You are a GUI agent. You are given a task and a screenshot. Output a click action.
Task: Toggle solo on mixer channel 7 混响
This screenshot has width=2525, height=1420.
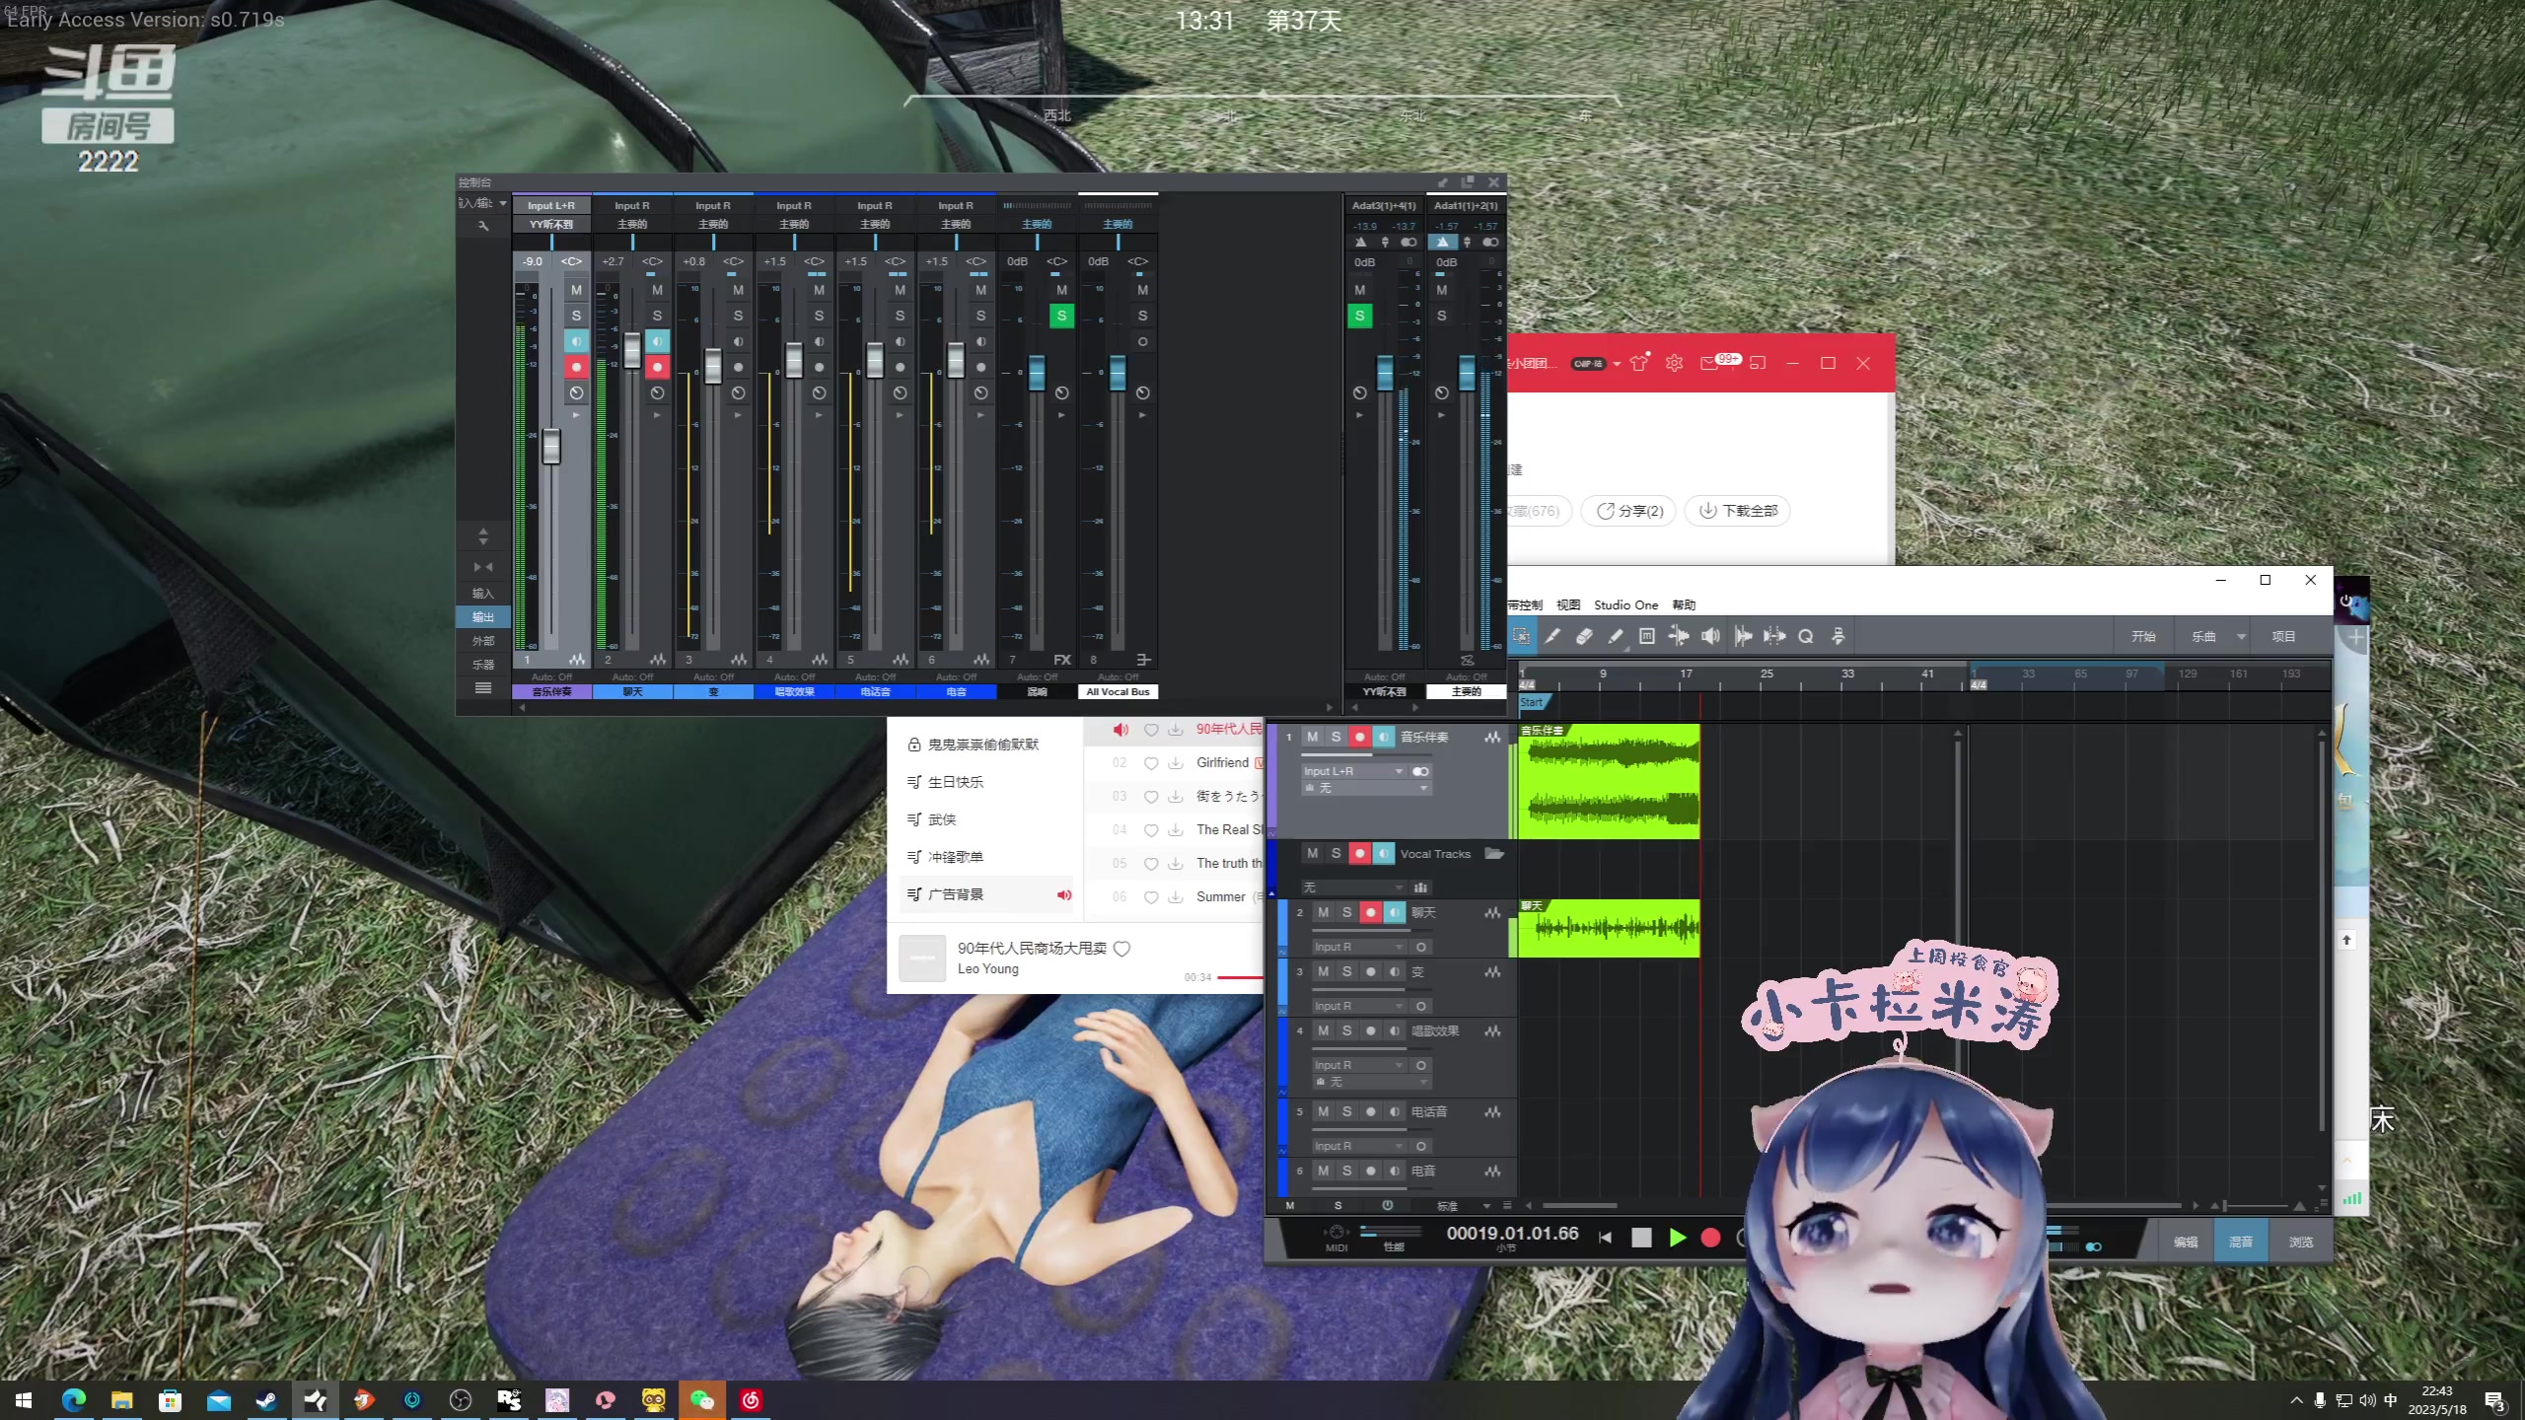click(1061, 316)
